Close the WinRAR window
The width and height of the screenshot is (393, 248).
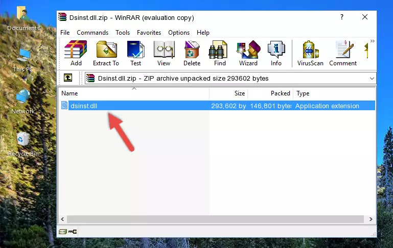[x=365, y=17]
